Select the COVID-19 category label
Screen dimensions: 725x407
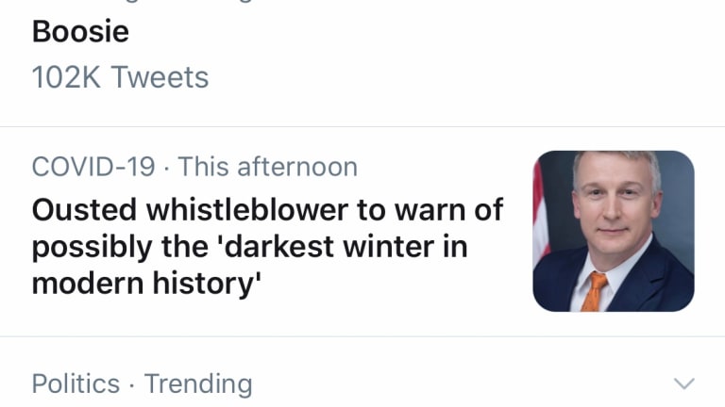(x=93, y=167)
